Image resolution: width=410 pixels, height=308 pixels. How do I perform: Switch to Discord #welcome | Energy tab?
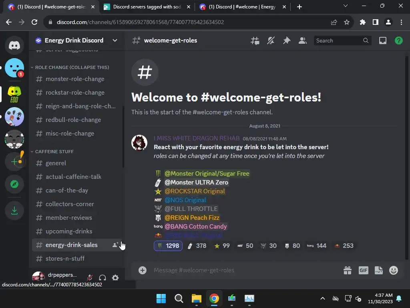(242, 7)
